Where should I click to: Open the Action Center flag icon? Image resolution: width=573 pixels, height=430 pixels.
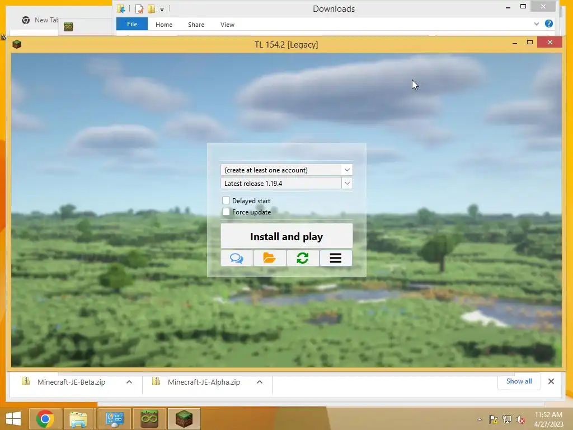[493, 419]
